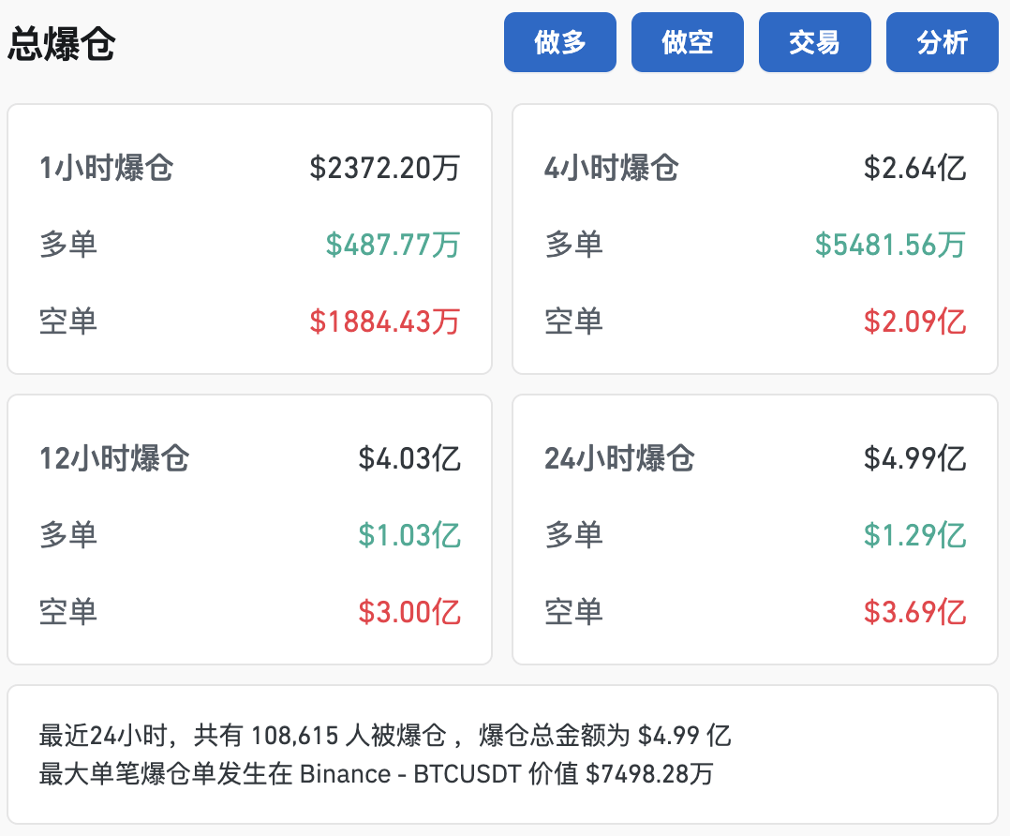Screen dimensions: 1010x836
Task: Click the $1.29亿 value in 24小时 card
Action: [915, 535]
